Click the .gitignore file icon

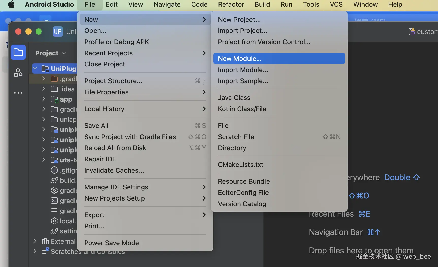54,170
